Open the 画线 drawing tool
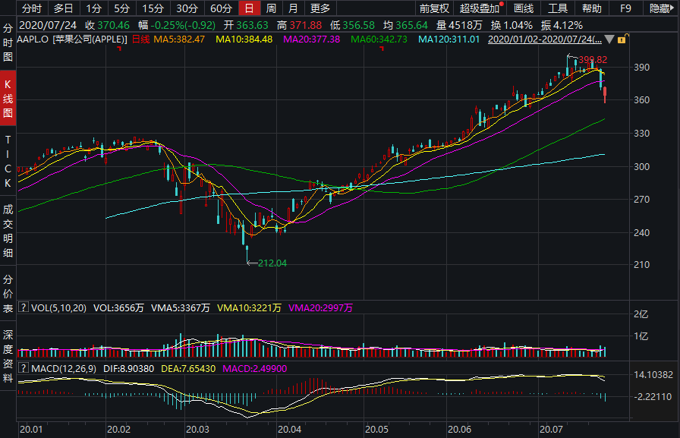 click(523, 8)
